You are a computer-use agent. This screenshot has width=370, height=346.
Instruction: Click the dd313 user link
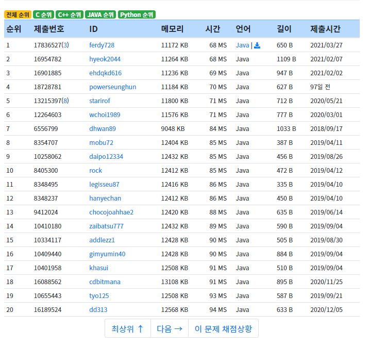(98, 310)
